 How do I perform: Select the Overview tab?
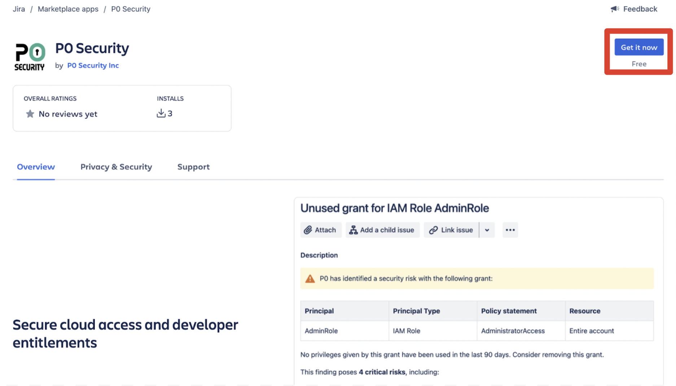(x=36, y=167)
